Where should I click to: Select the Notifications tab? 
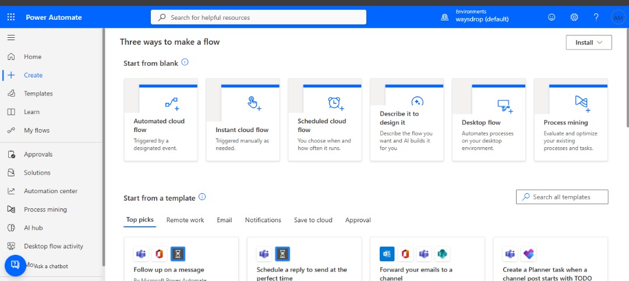coord(263,220)
